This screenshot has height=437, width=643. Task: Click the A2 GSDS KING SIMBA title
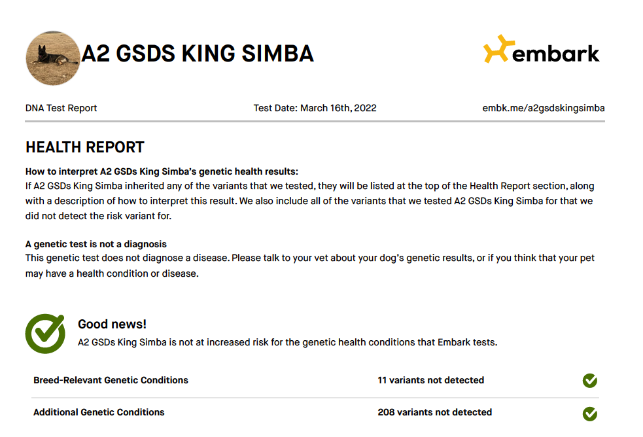click(x=198, y=54)
